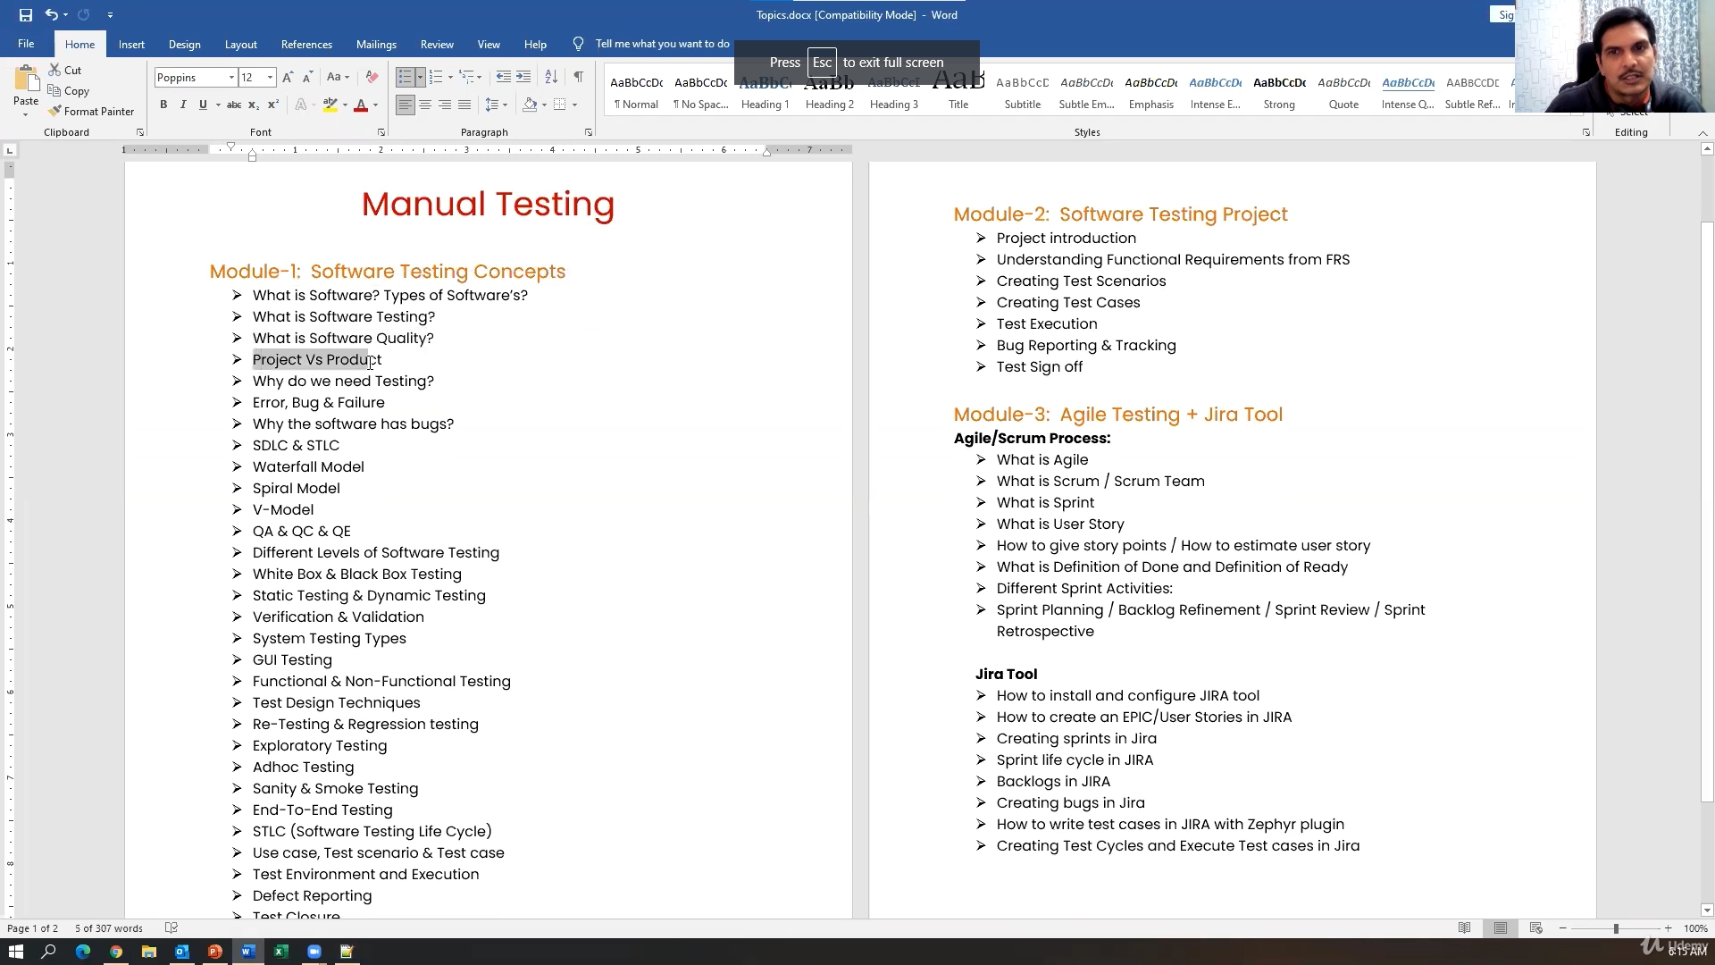Open proofing errors check in status bar

(171, 928)
